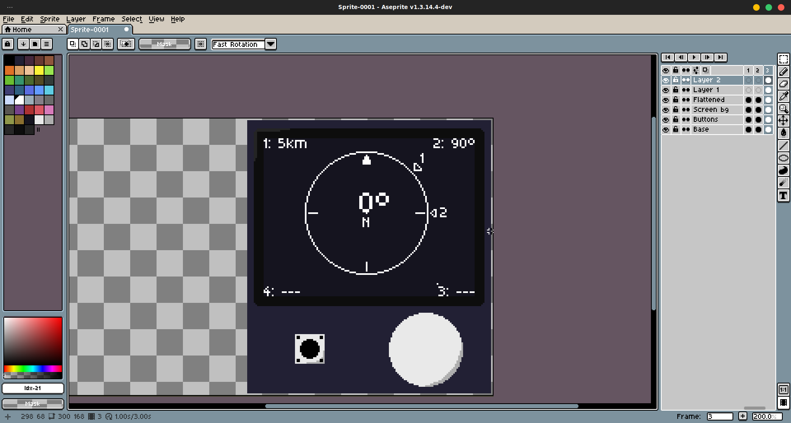The width and height of the screenshot is (791, 423).
Task: Activate the rectangular Marquee selection tool
Action: 783,59
